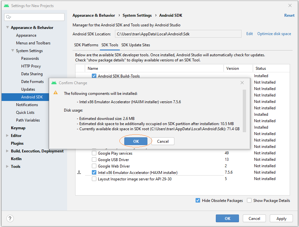Cancel the Confirm Change dialog
This screenshot has height=227, width=299.
(163, 141)
